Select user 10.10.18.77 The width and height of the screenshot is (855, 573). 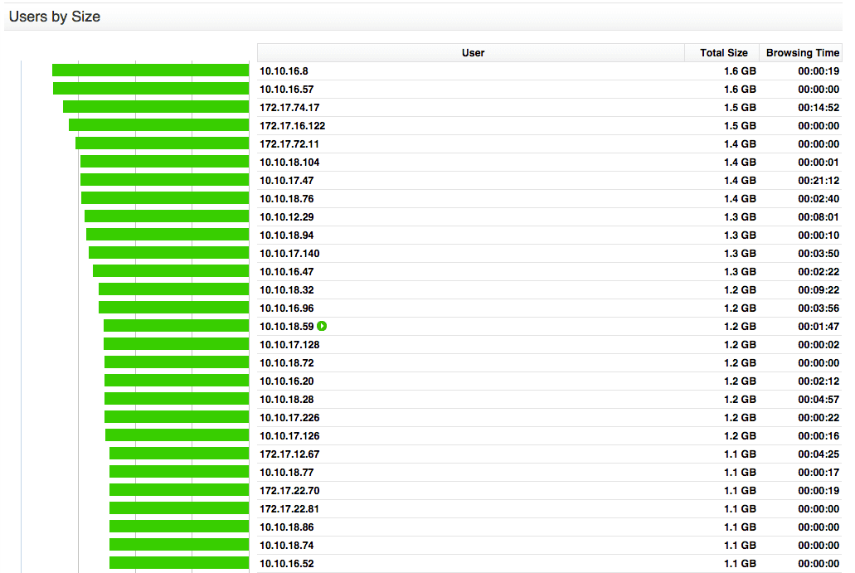click(286, 473)
